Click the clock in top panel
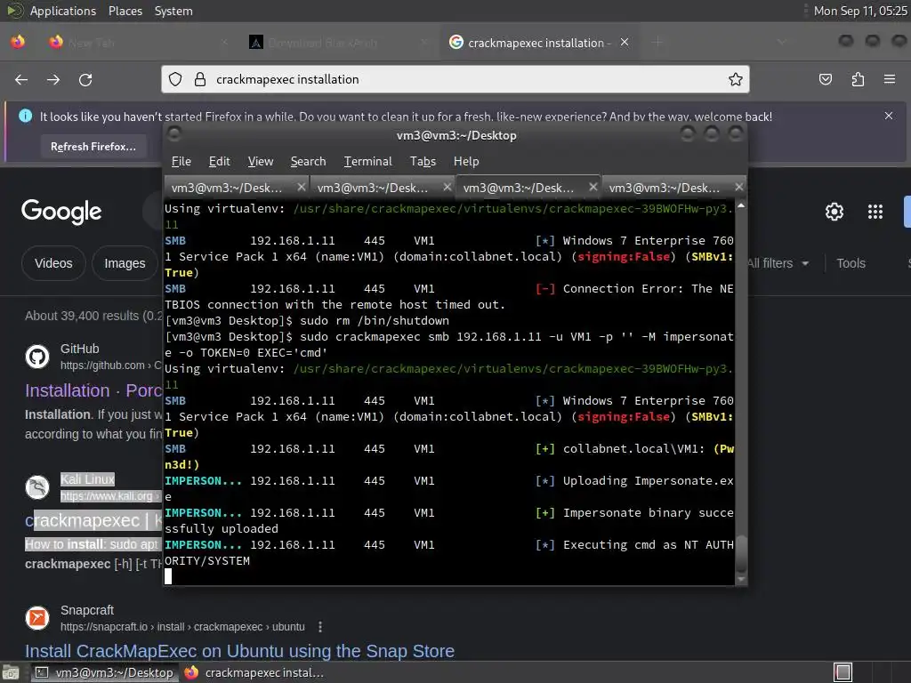Screen dimensions: 911x683 coord(860,11)
